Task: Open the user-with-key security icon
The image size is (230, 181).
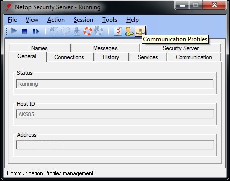Action: tap(129, 31)
